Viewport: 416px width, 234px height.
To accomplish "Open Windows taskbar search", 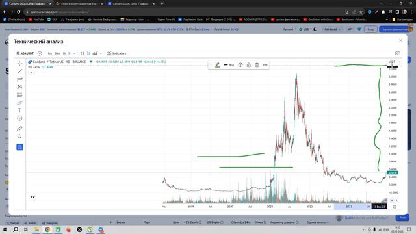I will click(16, 229).
